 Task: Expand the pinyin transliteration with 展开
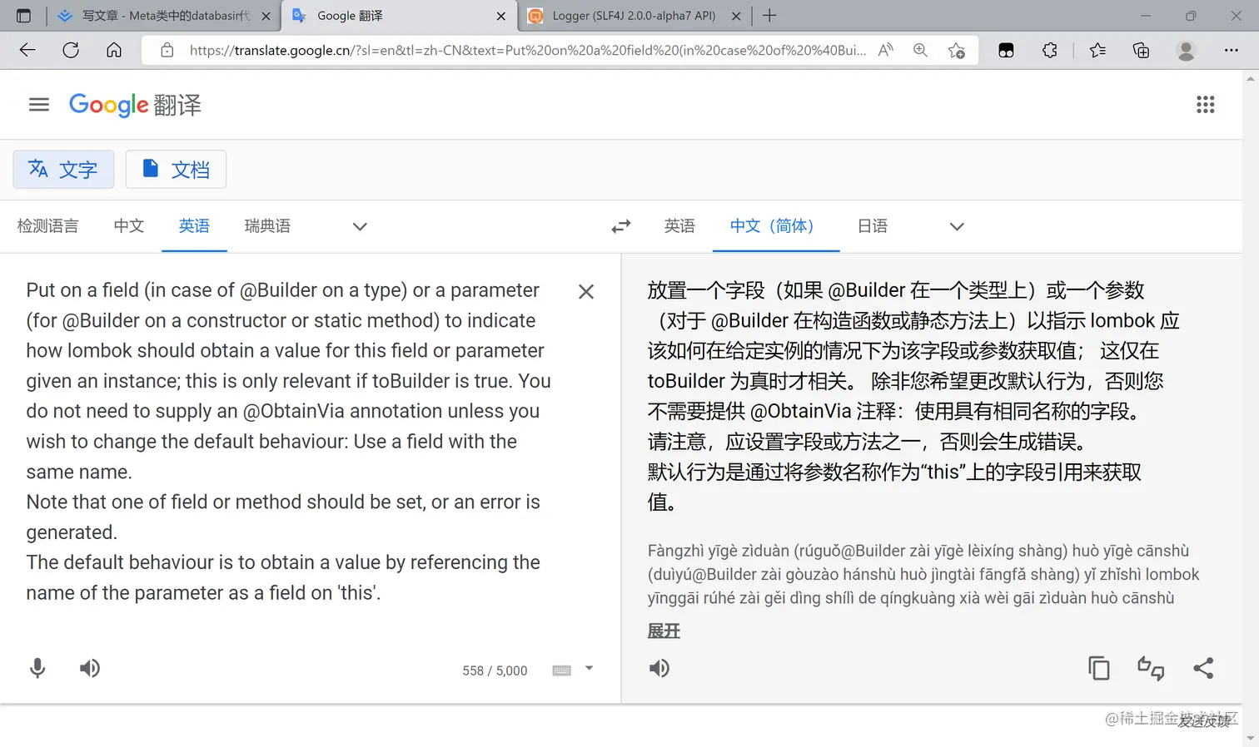[664, 631]
